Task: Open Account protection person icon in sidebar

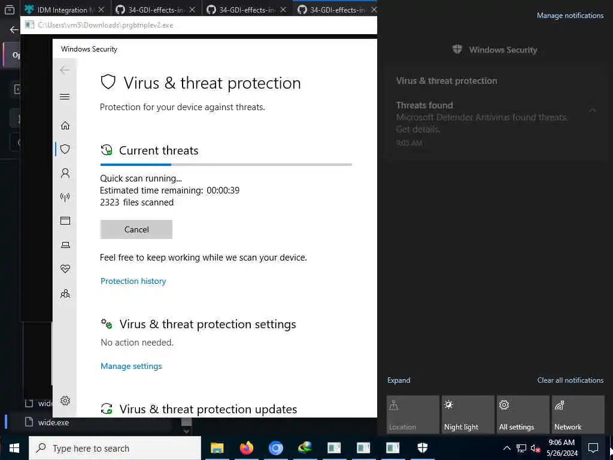Action: tap(65, 173)
